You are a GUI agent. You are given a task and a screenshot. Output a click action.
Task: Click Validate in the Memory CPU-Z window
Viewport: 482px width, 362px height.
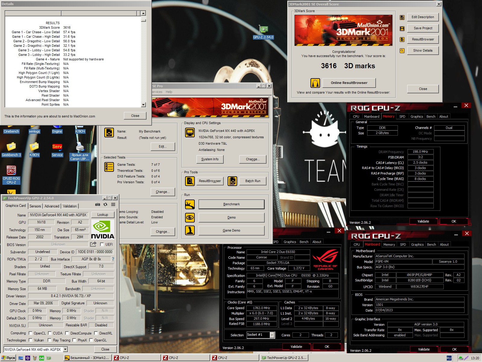coord(423,221)
